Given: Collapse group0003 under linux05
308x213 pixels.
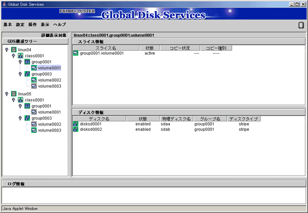Looking at the screenshot, I should tap(20, 118).
